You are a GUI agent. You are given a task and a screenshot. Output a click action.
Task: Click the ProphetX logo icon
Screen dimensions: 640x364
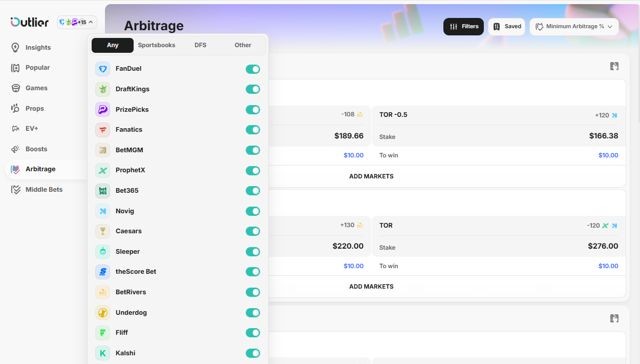pos(103,171)
